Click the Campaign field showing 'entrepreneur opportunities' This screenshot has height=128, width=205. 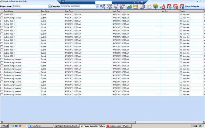point(78,6)
